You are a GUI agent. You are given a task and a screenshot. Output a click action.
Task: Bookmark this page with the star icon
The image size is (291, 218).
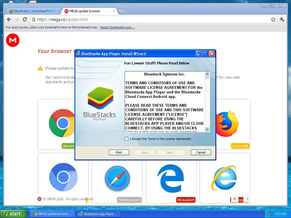click(x=273, y=20)
